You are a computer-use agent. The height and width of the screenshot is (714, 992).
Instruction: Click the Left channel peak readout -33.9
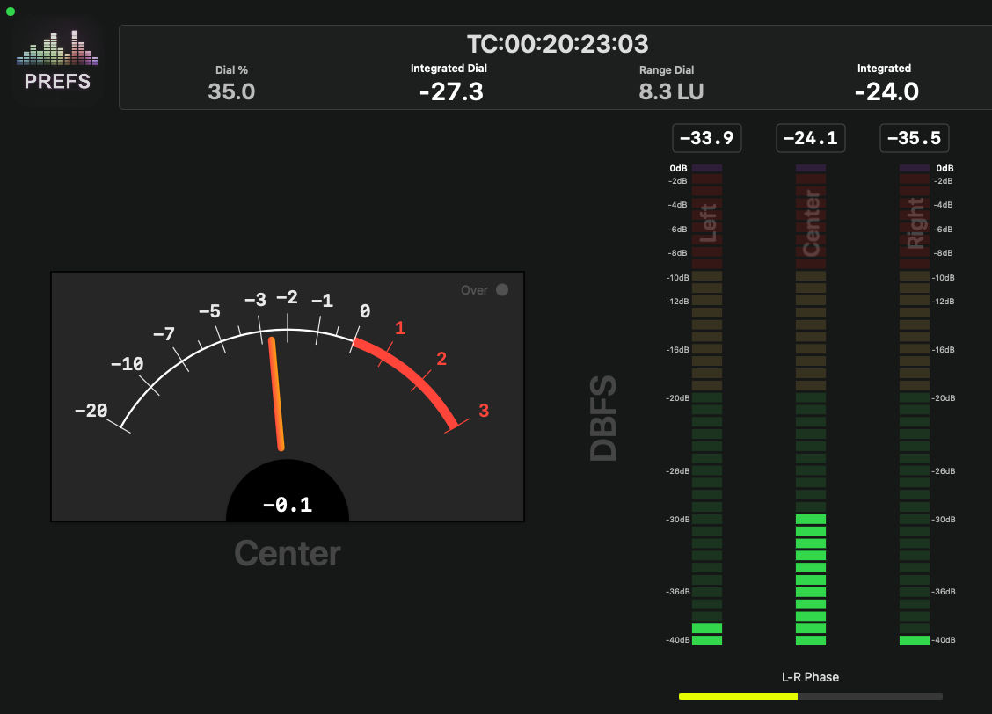coord(707,138)
